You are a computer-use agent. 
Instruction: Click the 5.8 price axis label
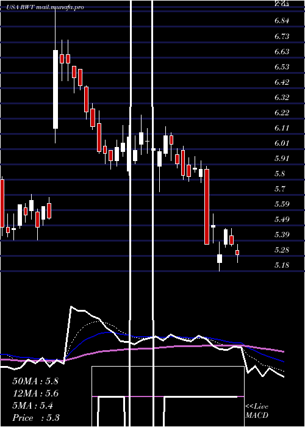[x=279, y=173]
